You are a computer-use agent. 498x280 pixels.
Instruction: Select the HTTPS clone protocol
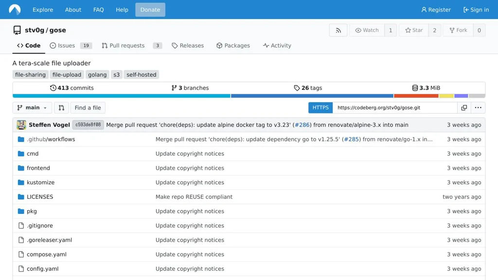click(x=320, y=108)
